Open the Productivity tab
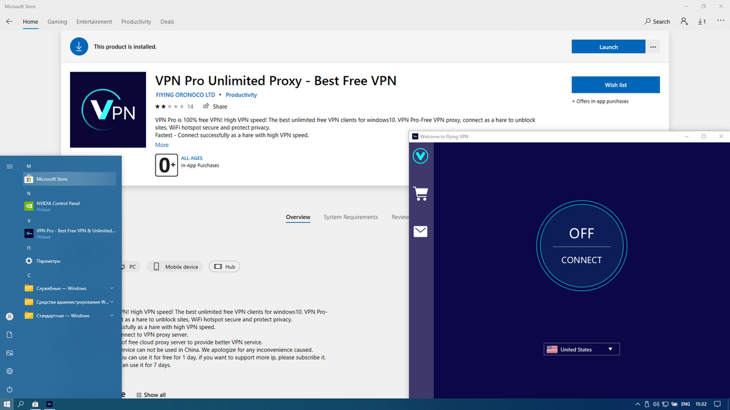This screenshot has height=410, width=730. (x=136, y=22)
